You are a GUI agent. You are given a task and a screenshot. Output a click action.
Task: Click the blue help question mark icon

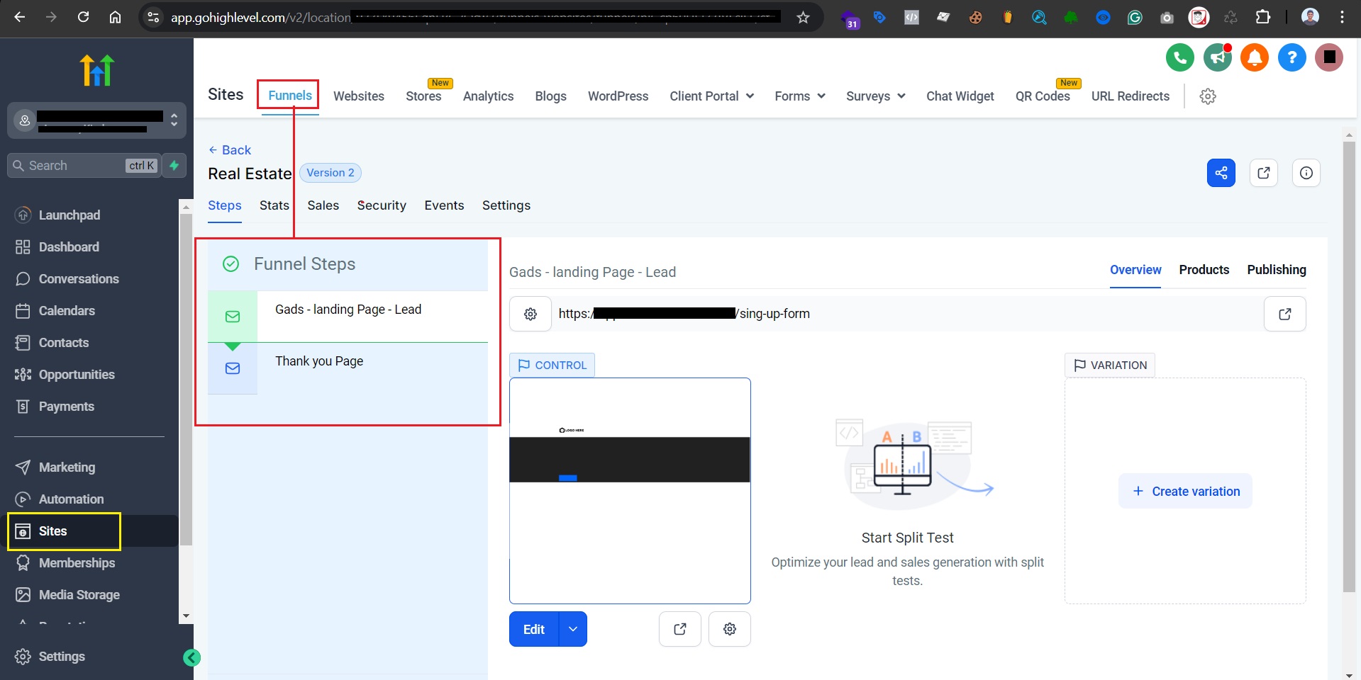click(1292, 57)
